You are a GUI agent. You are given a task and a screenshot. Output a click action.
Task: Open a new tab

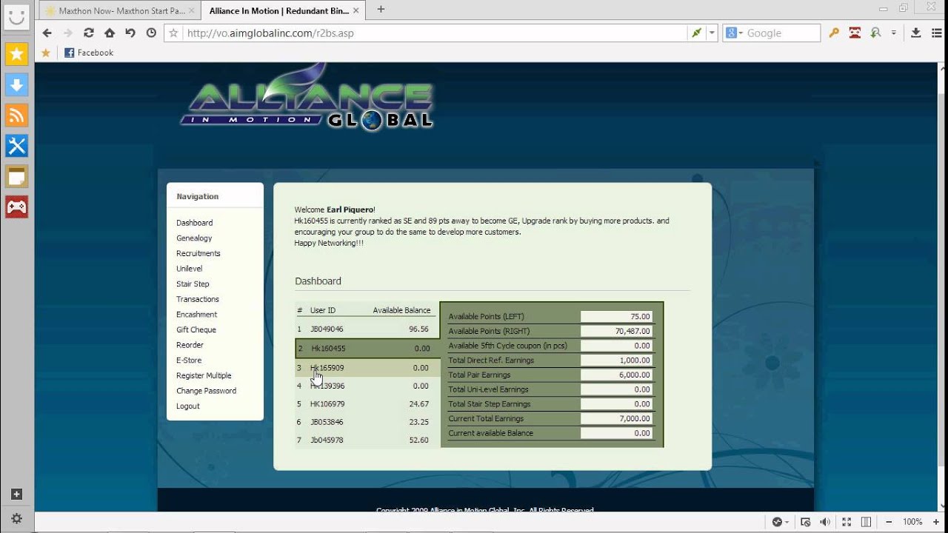coord(381,10)
